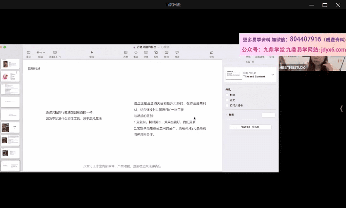
Task: Click the 编辑幻灯片布局 button
Action: point(250,127)
